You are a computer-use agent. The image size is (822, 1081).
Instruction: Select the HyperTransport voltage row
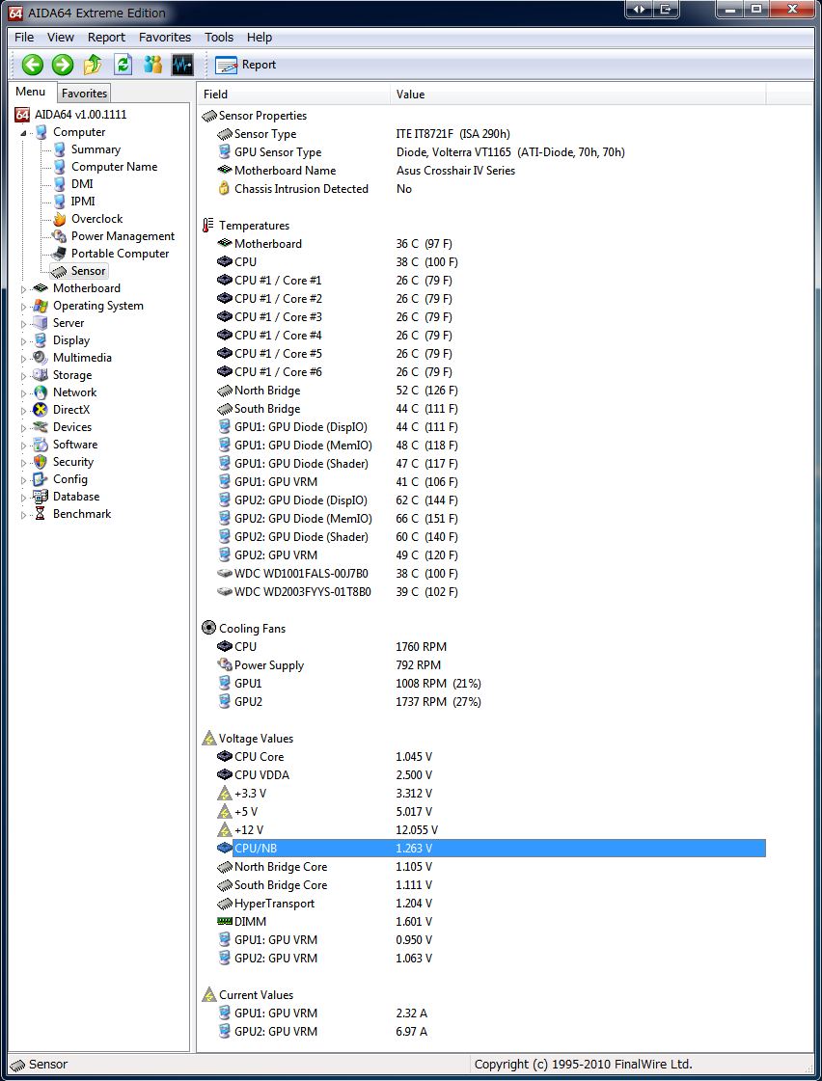point(491,904)
